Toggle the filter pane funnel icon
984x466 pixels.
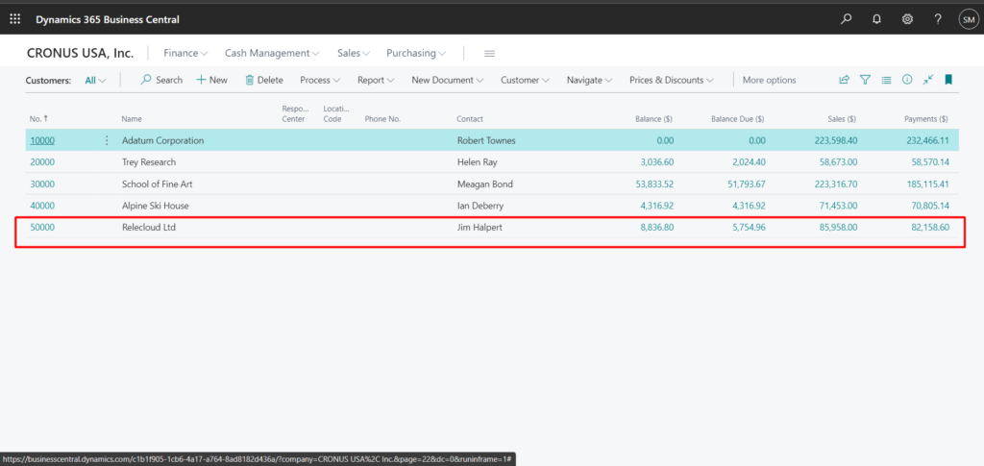coord(866,80)
